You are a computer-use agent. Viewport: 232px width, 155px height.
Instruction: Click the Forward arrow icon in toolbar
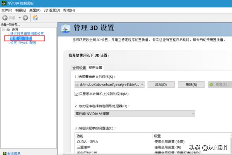coord(25,18)
